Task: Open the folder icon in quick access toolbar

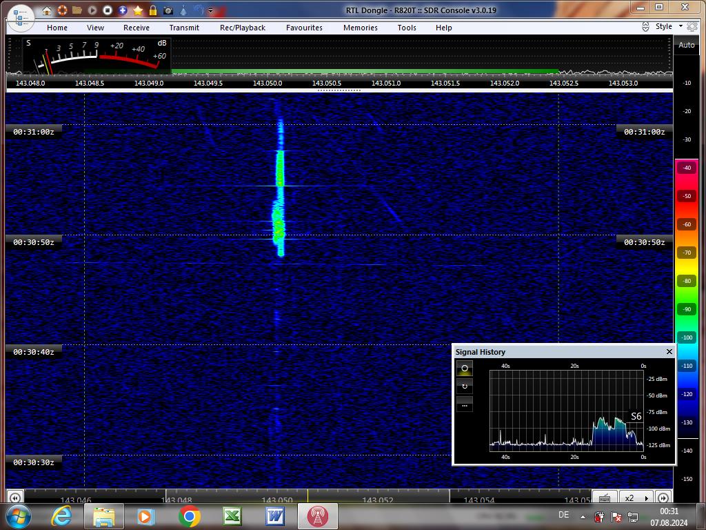Action: (x=77, y=10)
